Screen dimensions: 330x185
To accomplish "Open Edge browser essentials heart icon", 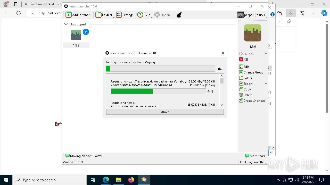I will (x=302, y=13).
